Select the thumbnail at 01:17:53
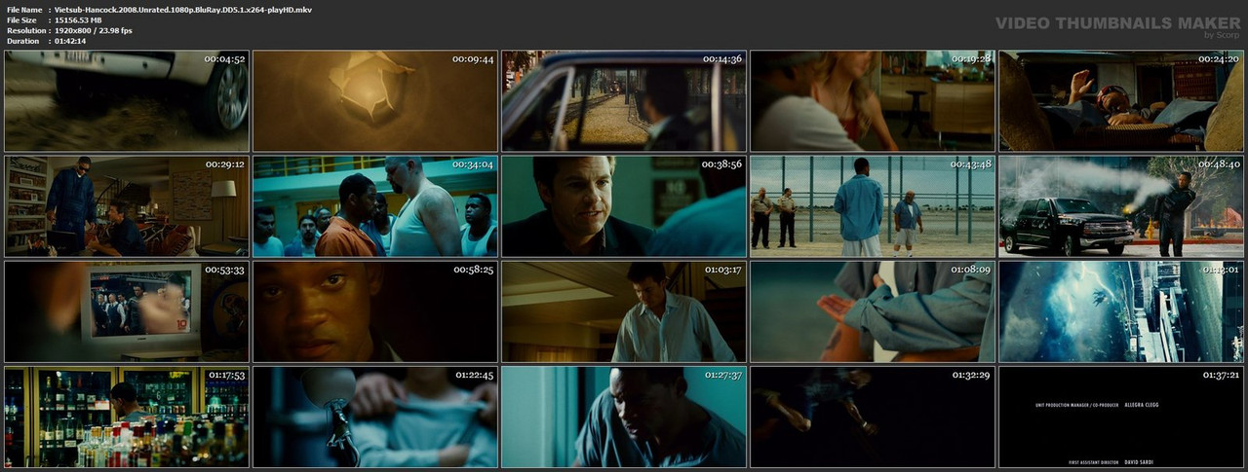The image size is (1248, 472). tap(127, 417)
